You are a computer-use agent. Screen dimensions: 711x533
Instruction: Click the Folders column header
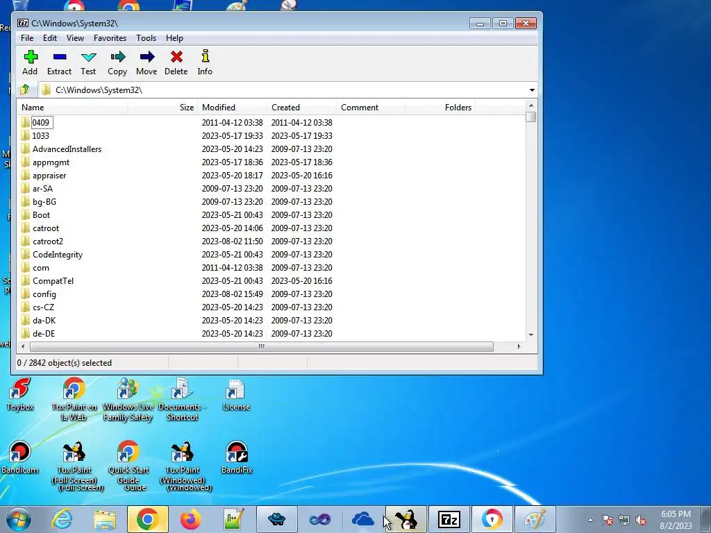(440, 108)
